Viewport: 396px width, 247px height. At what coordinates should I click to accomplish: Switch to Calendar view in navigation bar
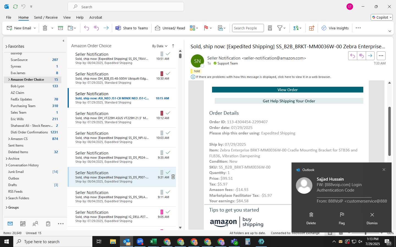pyautogui.click(x=23, y=224)
